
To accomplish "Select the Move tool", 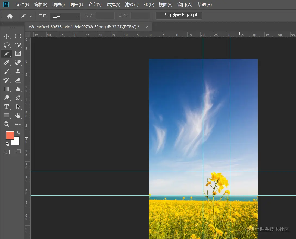I will [7, 36].
